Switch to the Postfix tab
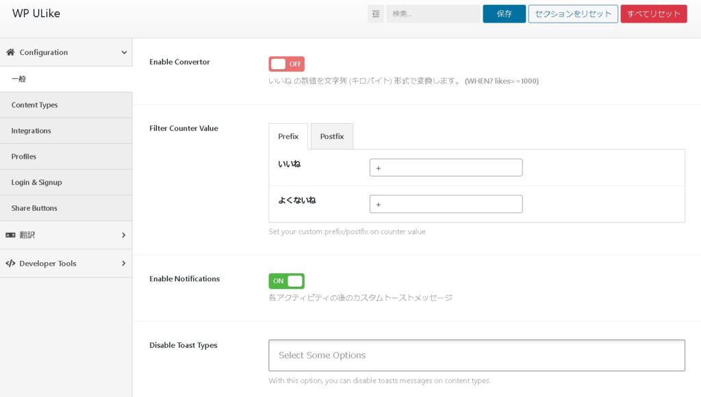701x397 pixels. [x=332, y=136]
